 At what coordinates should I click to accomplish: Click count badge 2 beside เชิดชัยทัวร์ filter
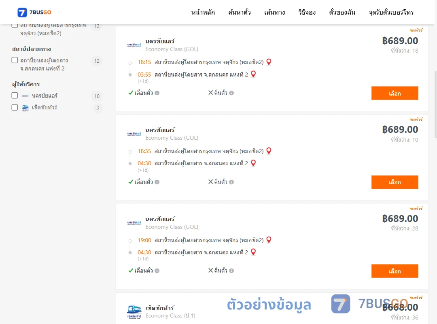98,108
